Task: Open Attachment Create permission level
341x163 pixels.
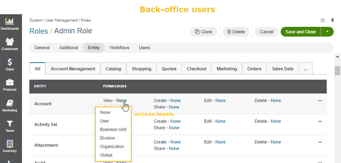Action: [176, 142]
